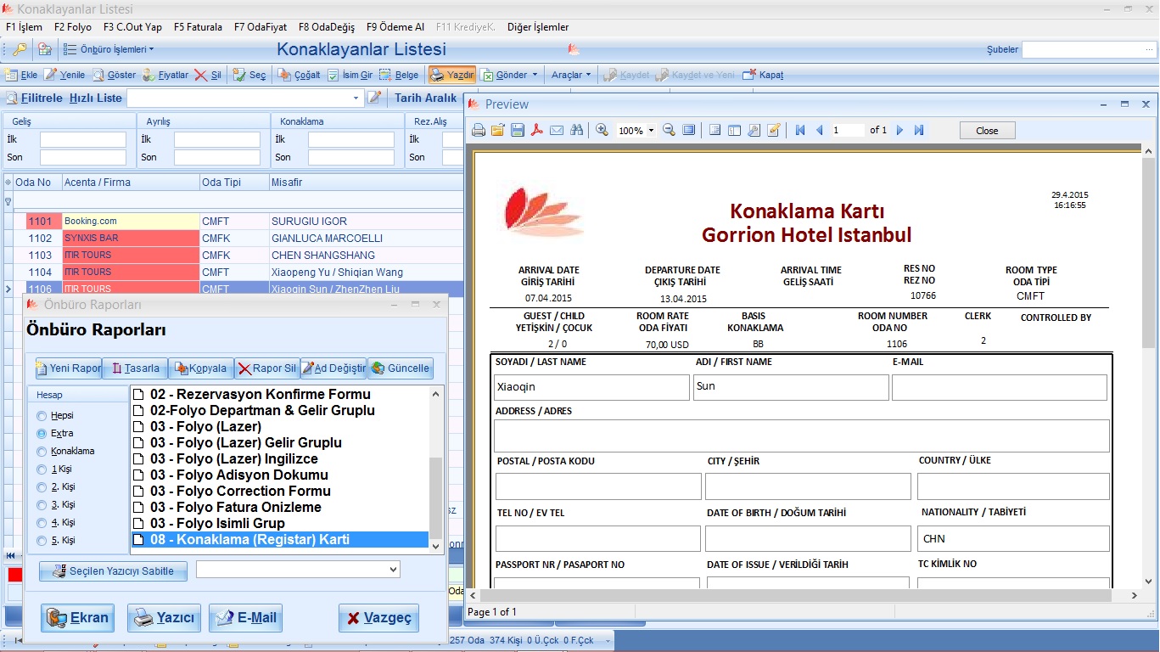
Task: Open the Diğer İşlemler menu
Action: [538, 27]
